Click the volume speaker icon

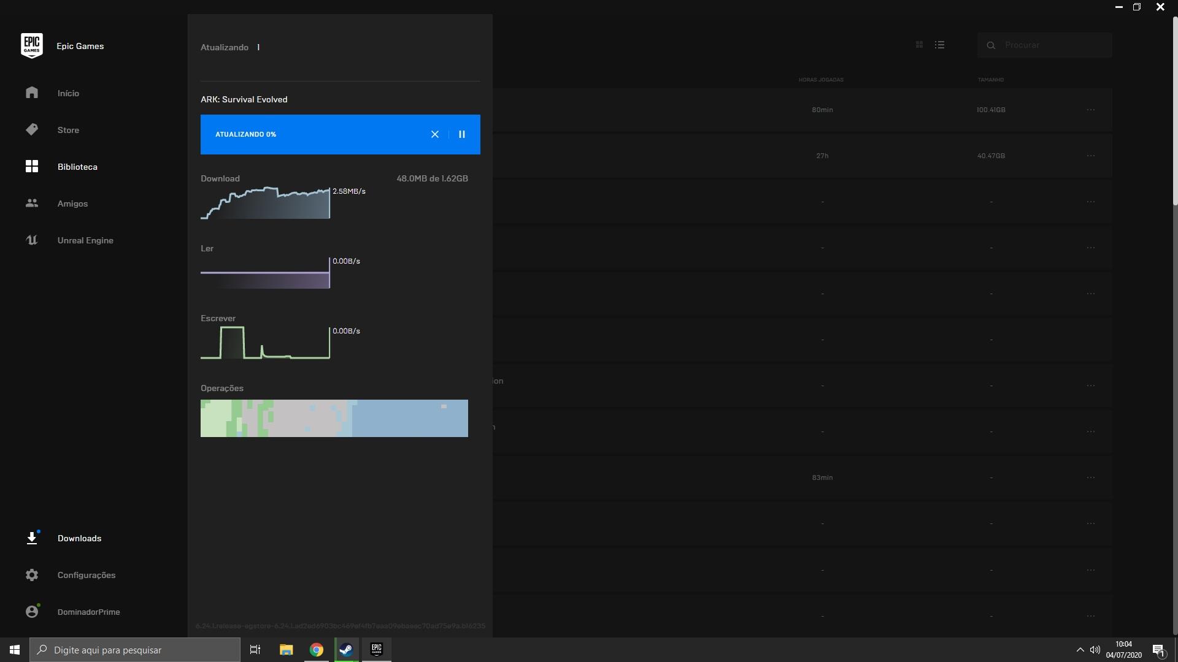coord(1095,650)
